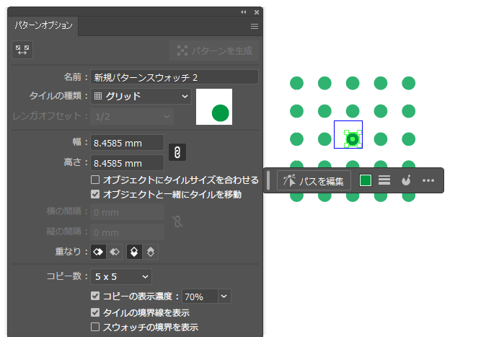Open the コピー数 5 x 5 dropdown
Screen dimensions: 486x347
(121, 276)
